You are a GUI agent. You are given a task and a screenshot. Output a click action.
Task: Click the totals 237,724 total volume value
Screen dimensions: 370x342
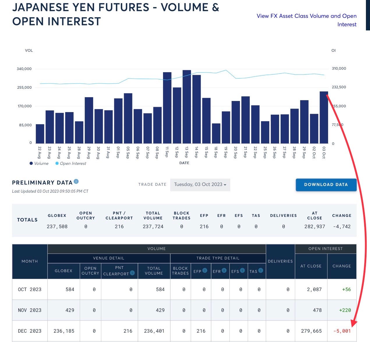153,226
